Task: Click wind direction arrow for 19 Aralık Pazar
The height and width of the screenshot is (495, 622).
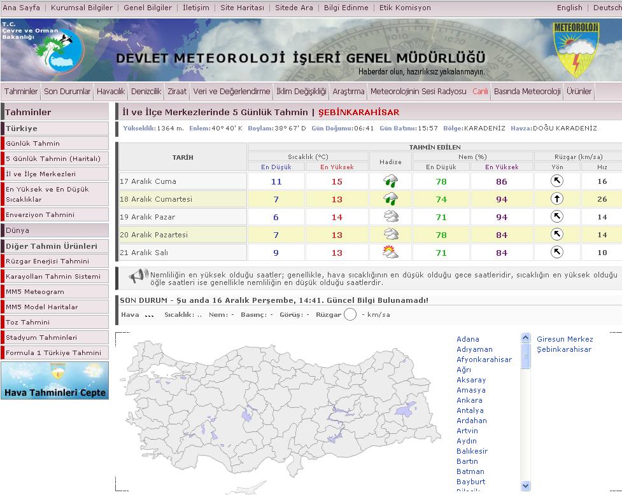Action: 557,216
